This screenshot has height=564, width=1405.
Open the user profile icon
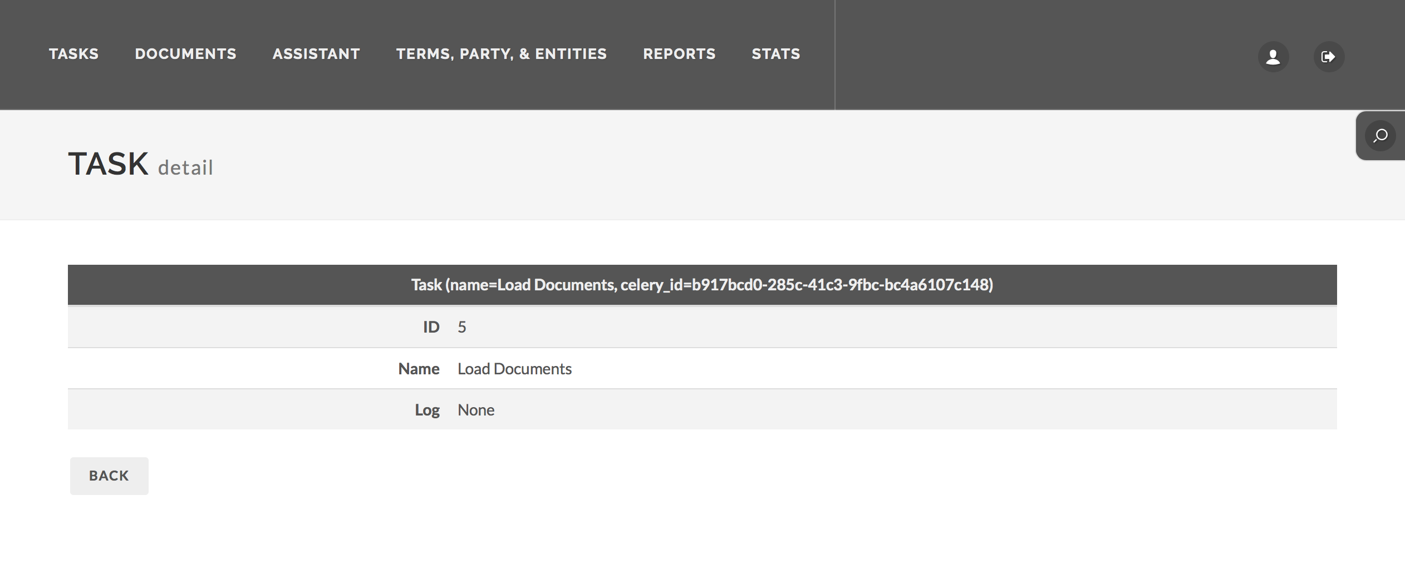[1273, 56]
